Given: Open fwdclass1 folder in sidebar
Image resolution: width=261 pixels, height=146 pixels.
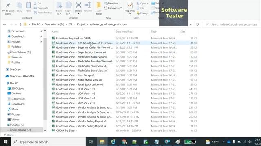Looking at the screenshot, I should (x=17, y=47).
